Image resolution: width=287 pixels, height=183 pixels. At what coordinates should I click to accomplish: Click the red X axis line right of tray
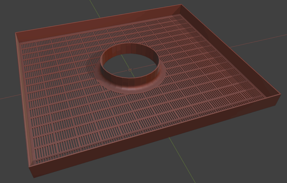(x=259, y=41)
